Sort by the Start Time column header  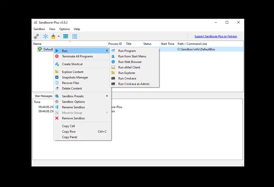pos(168,44)
